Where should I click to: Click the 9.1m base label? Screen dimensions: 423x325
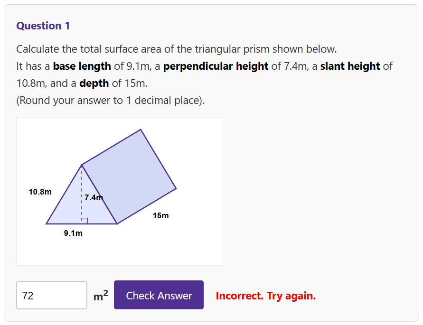(x=74, y=233)
